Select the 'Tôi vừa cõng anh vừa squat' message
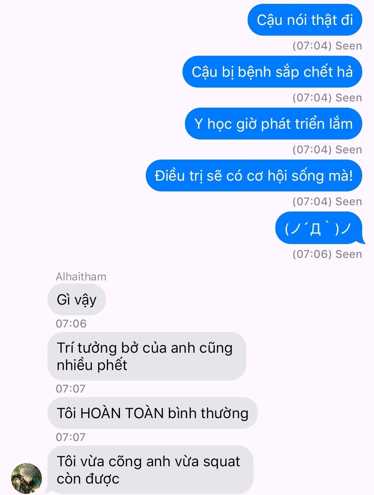 (150, 470)
